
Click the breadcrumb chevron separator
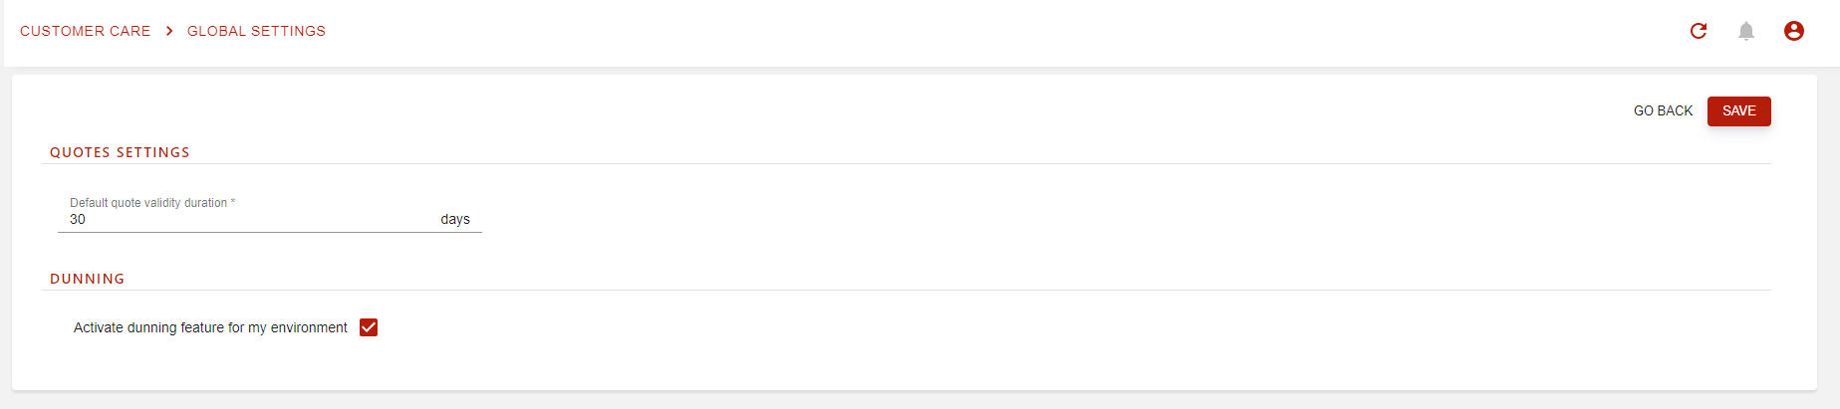(169, 31)
